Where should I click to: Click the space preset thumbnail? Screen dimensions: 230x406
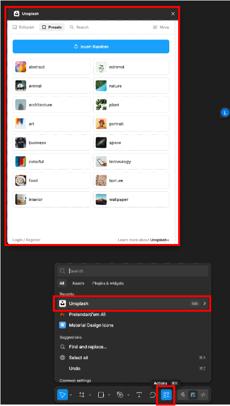coord(101,142)
